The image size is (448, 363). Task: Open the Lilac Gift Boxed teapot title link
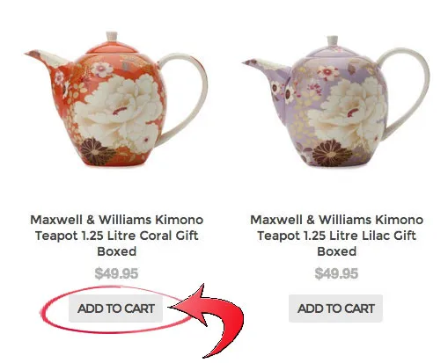point(336,236)
